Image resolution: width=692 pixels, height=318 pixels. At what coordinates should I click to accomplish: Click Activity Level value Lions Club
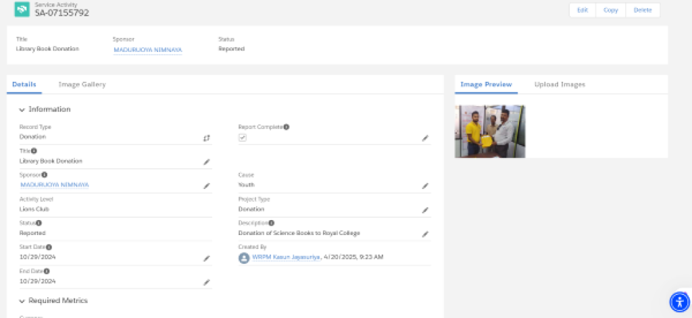coord(34,209)
